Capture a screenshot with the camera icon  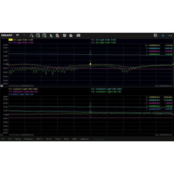tap(78, 35)
